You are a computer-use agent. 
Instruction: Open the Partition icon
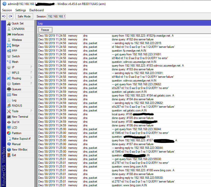(x=9, y=133)
